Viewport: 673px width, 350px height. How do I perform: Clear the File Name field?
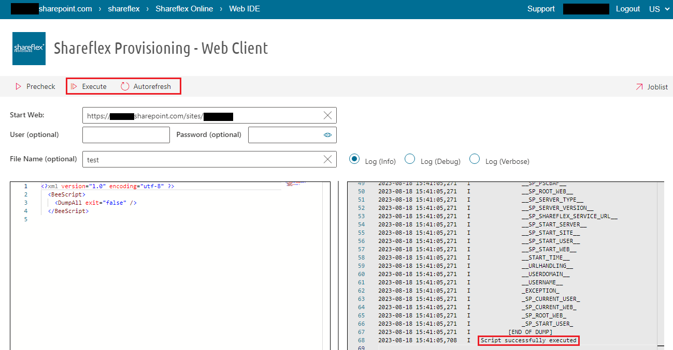point(327,159)
